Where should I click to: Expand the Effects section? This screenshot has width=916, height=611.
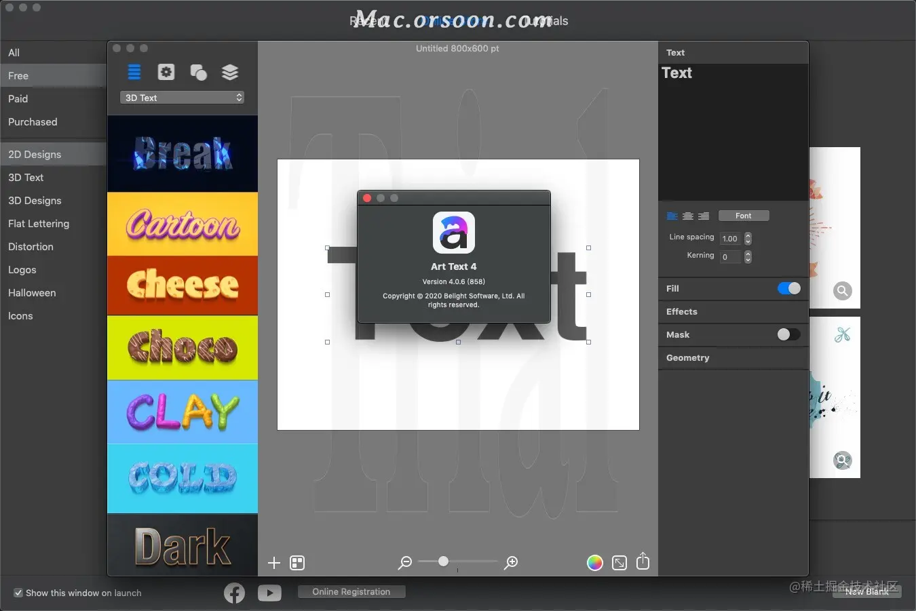click(x=733, y=311)
